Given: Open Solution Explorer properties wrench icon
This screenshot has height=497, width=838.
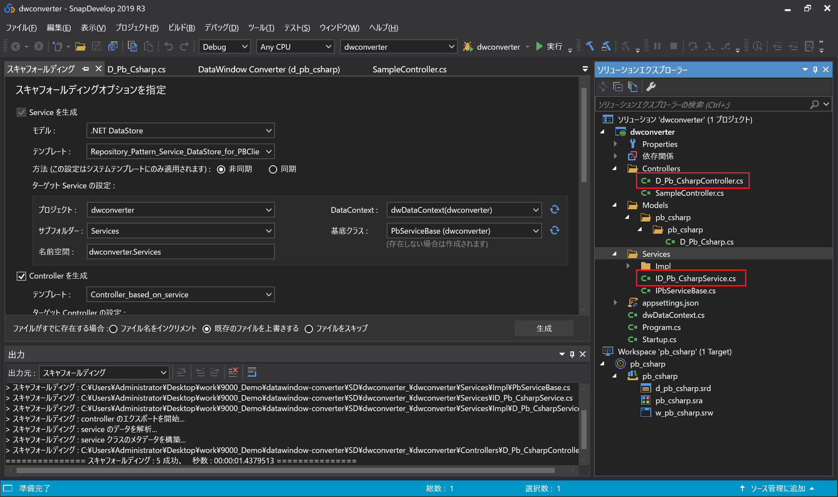Looking at the screenshot, I should coord(651,87).
